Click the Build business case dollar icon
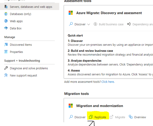153x126 pixels. [95, 24]
